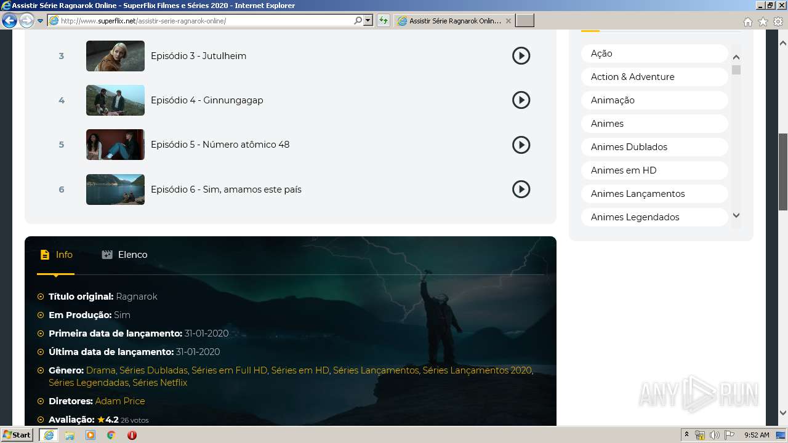Switch to the Elenco tab
This screenshot has width=788, height=443.
click(x=124, y=255)
